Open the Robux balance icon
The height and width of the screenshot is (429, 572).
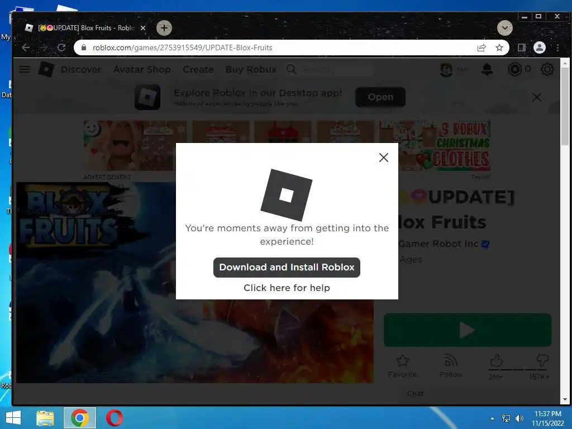(514, 69)
